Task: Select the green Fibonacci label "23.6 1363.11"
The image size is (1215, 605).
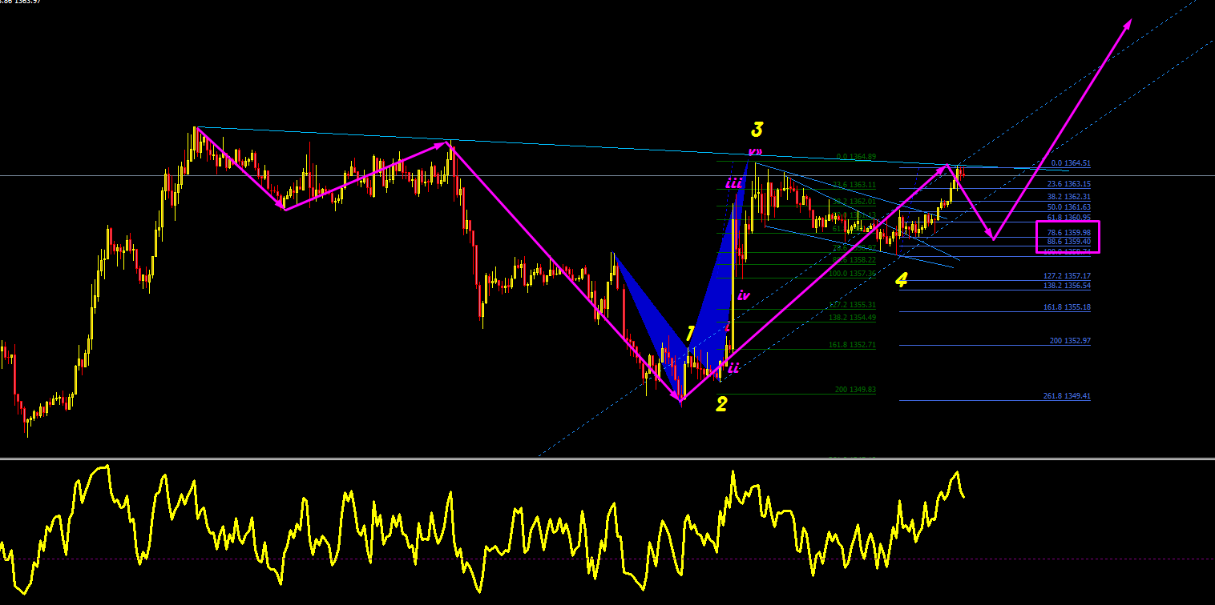Action: coord(854,184)
